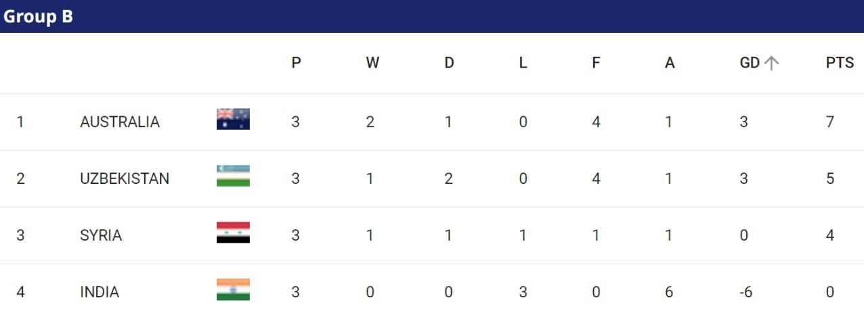Click Australia's points value 7
Image resolution: width=864 pixels, height=317 pixels.
[x=830, y=122]
